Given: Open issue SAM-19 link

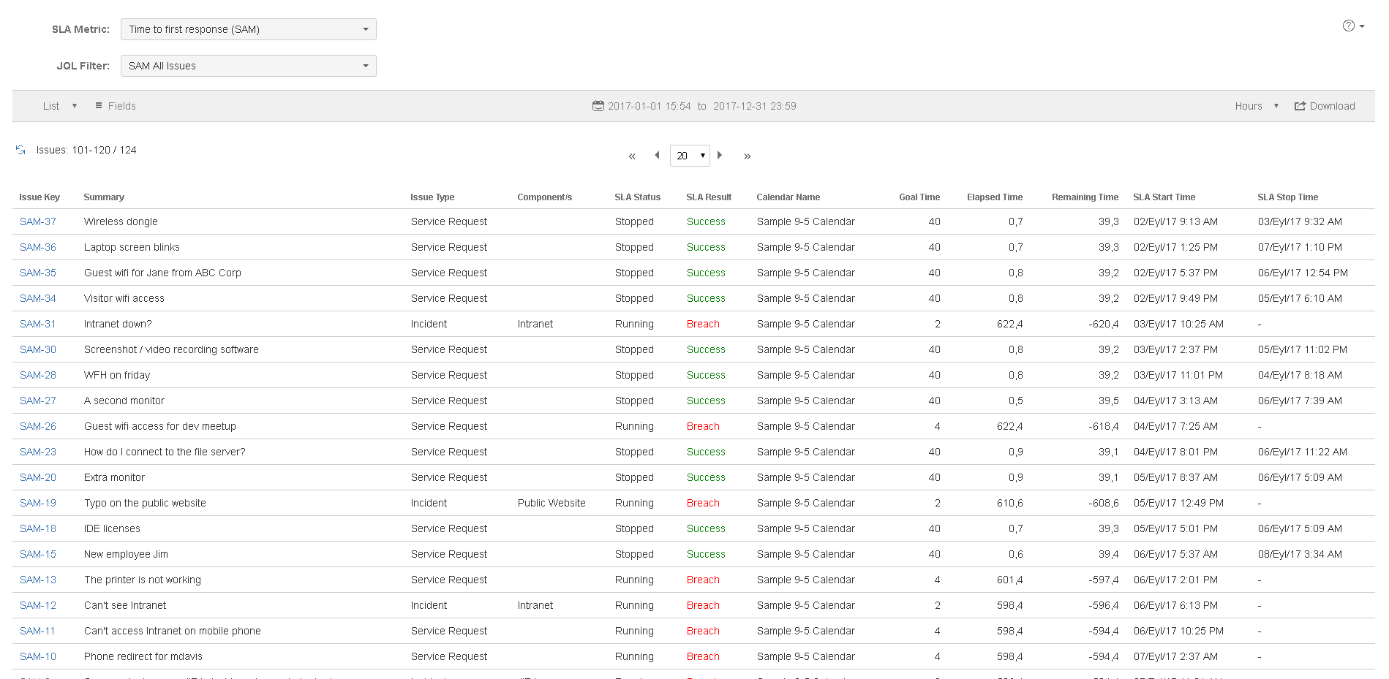Looking at the screenshot, I should coord(38,503).
